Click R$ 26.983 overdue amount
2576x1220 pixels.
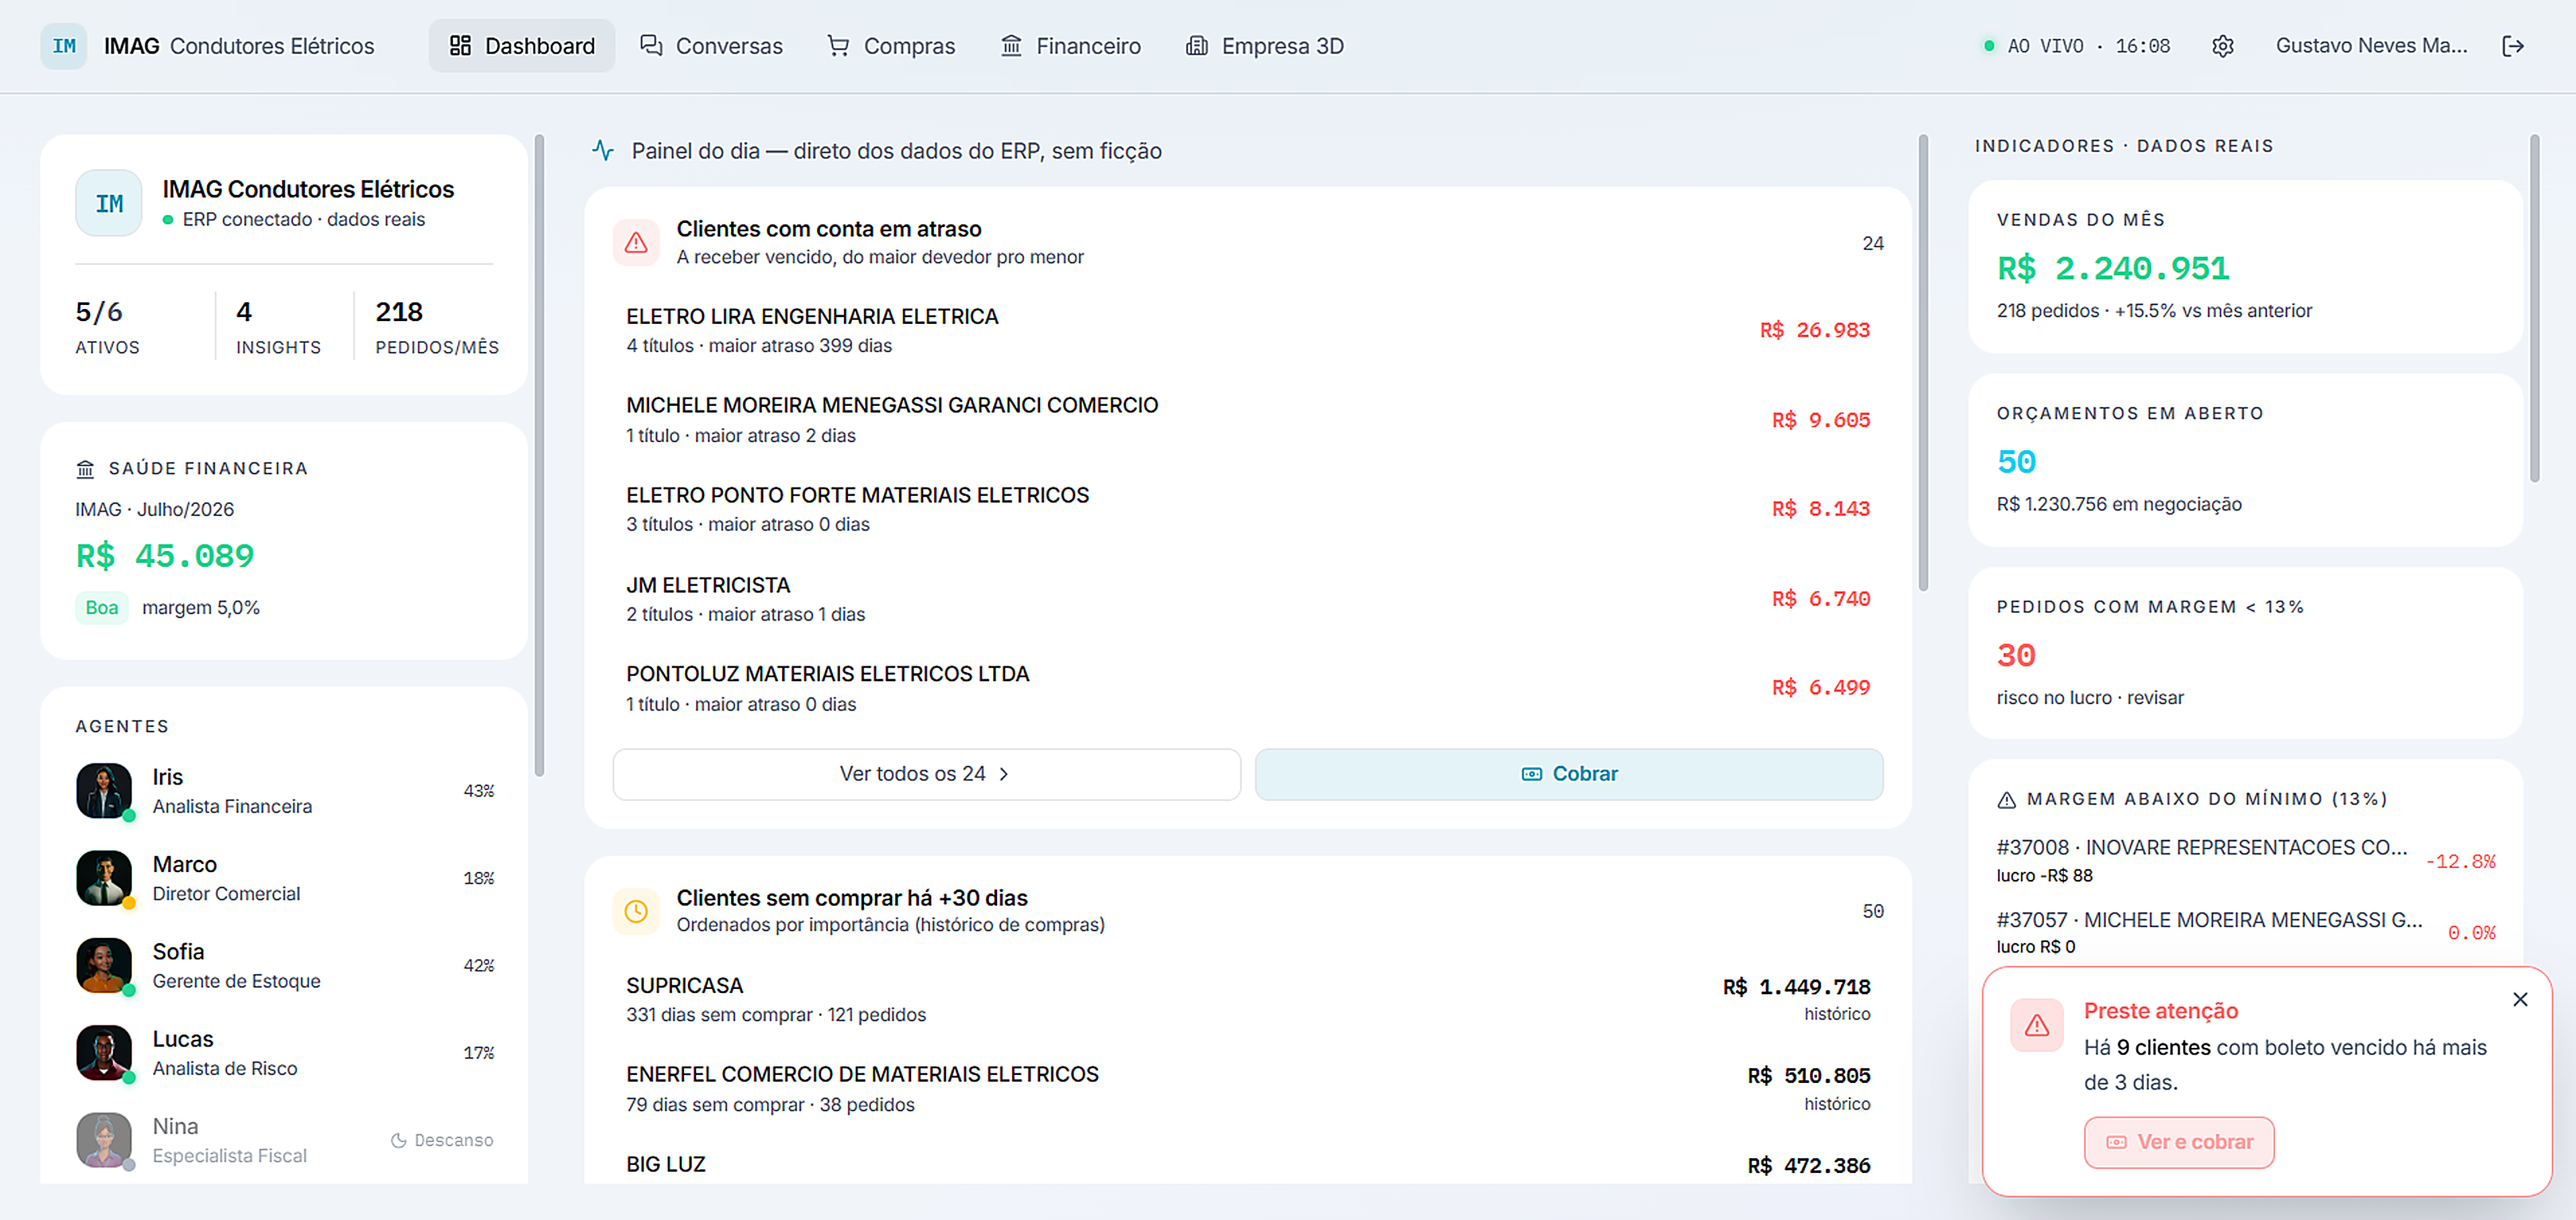(1814, 330)
